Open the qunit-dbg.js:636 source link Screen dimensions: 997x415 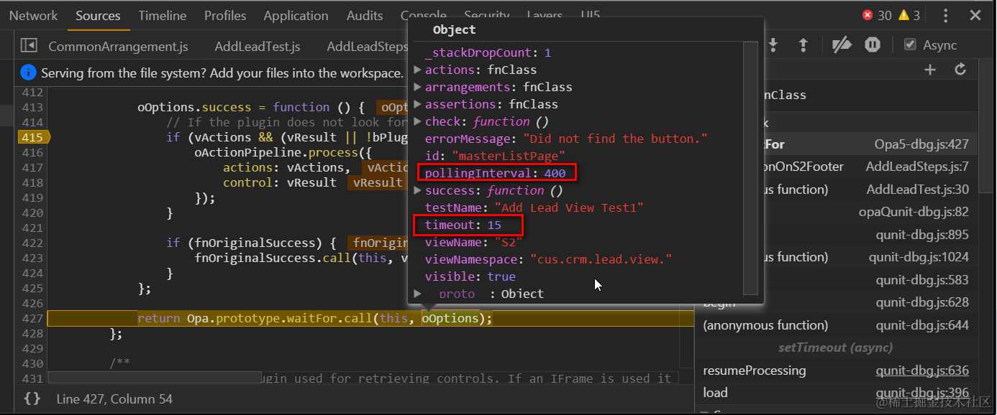pos(922,370)
